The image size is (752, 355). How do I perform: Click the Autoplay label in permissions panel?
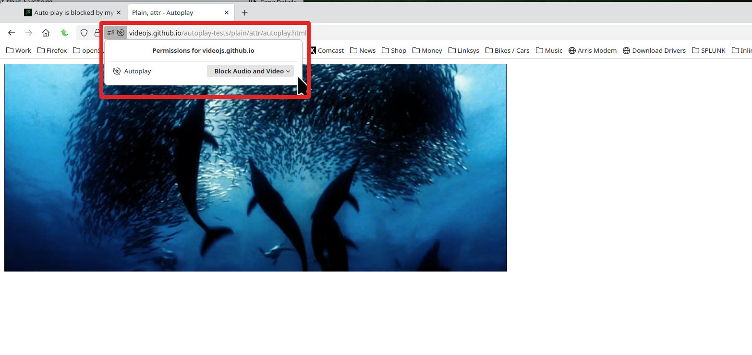(x=137, y=71)
